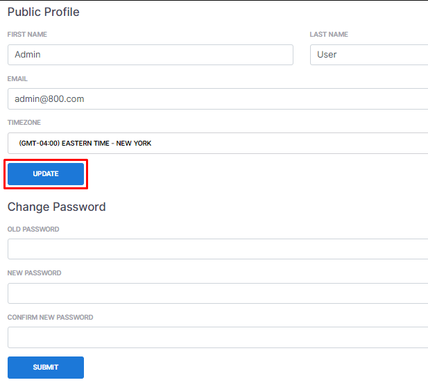Click the Change Password heading
This screenshot has height=387, width=428.
pos(56,207)
